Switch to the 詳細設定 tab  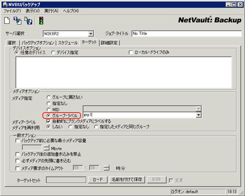click(109, 43)
